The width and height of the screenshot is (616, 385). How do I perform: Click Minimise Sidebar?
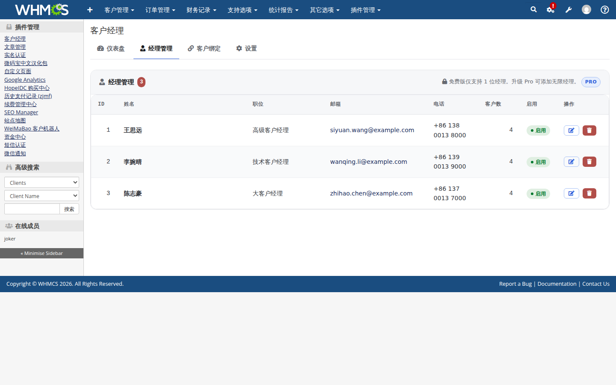click(x=41, y=253)
